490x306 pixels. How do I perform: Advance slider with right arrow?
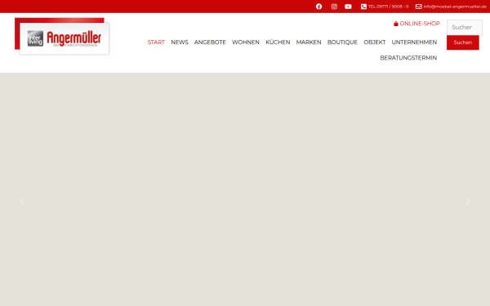(467, 201)
